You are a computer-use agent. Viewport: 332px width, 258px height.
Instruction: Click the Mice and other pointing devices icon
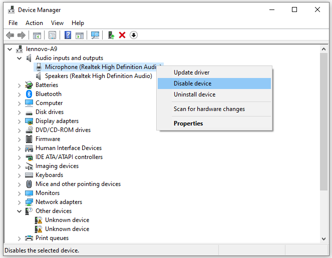click(x=29, y=184)
